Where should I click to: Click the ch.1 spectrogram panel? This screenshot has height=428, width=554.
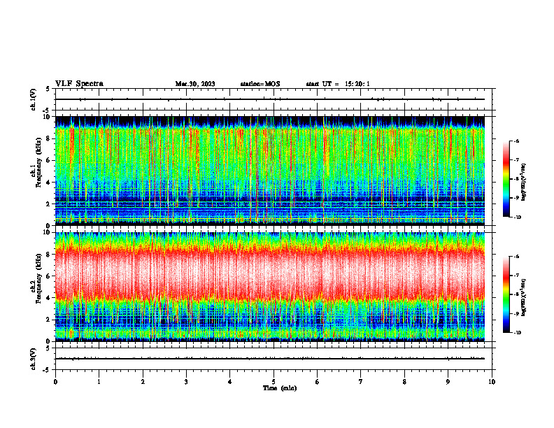[270, 171]
